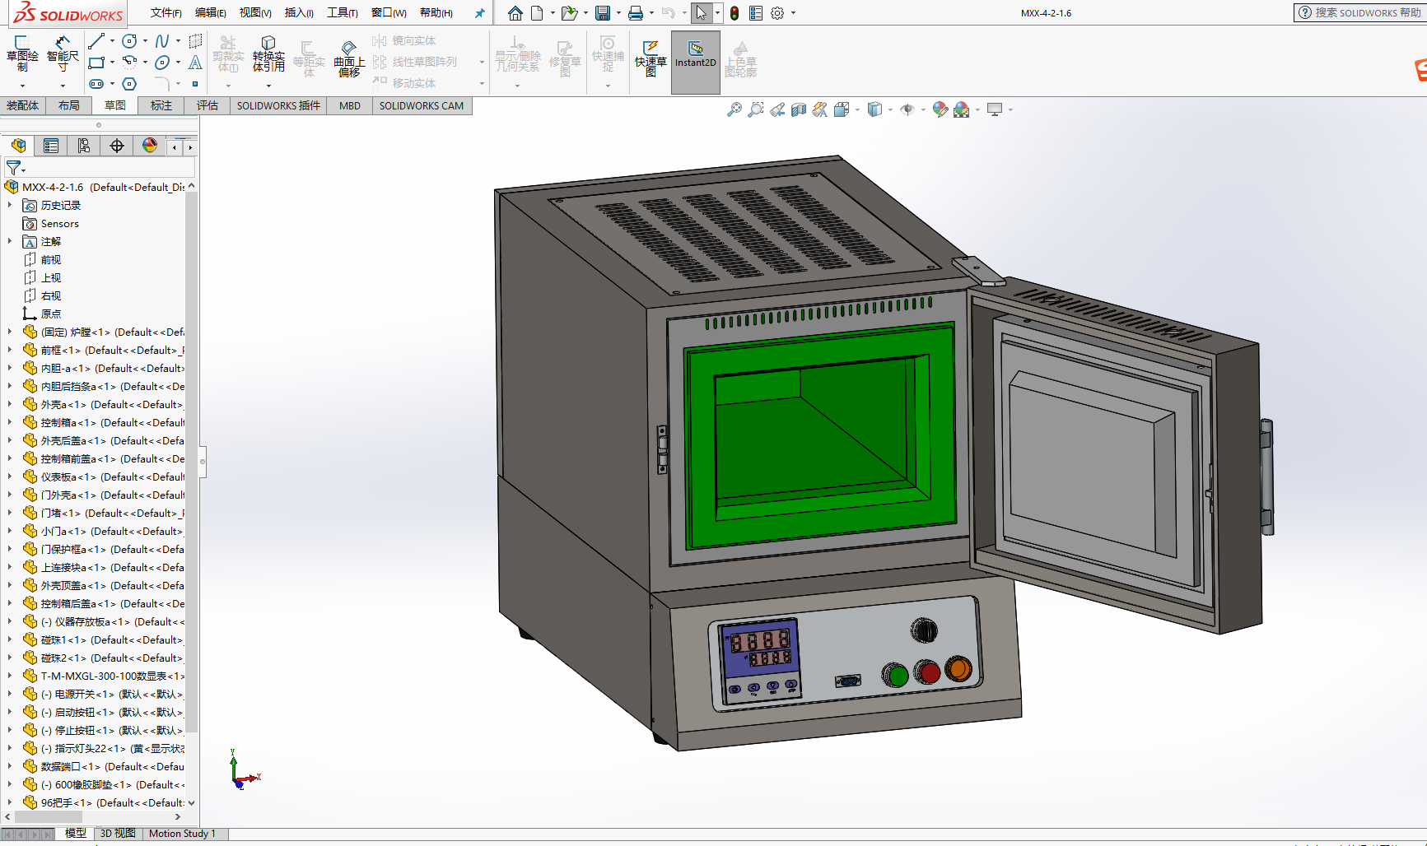Image resolution: width=1427 pixels, height=846 pixels.
Task: Click the Section View icon
Action: (799, 109)
